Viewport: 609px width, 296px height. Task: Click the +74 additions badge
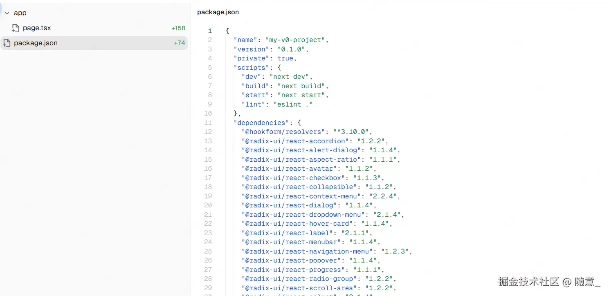pyautogui.click(x=180, y=43)
